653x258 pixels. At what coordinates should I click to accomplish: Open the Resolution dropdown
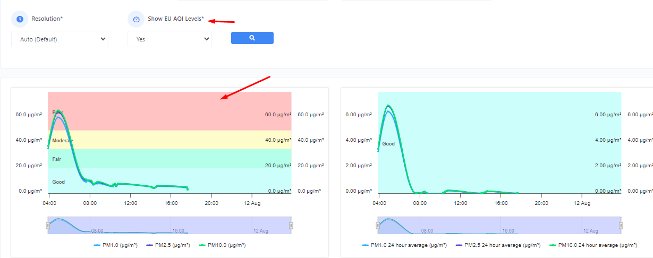point(60,39)
